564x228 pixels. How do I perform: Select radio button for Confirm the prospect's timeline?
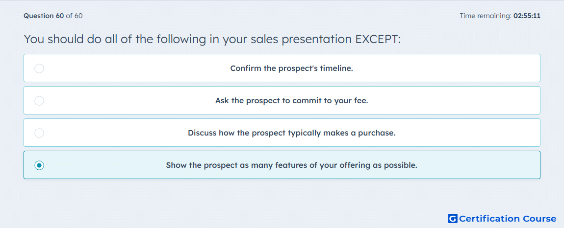click(x=39, y=68)
